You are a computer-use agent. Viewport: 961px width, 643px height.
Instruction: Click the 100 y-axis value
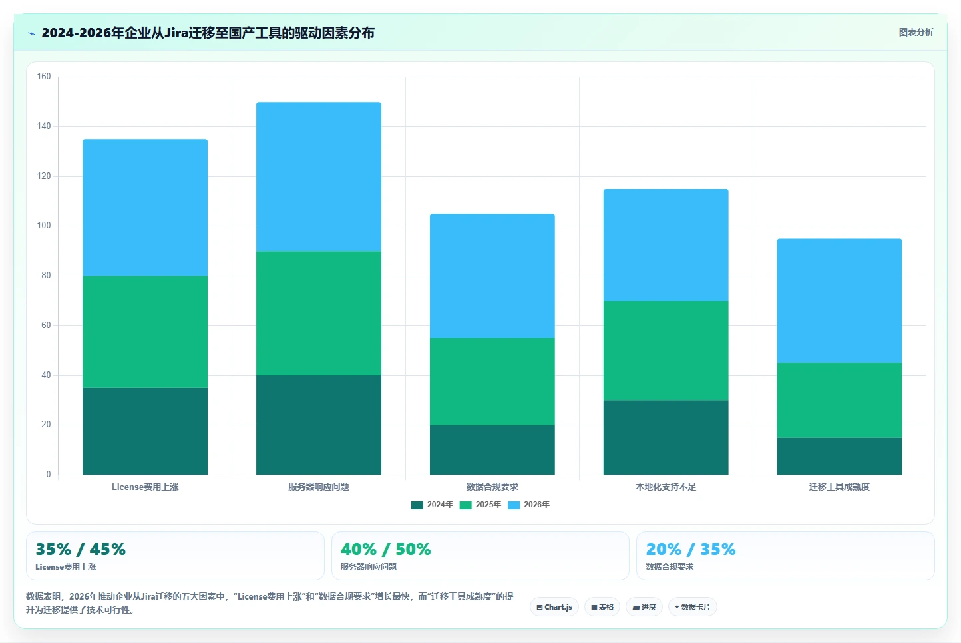pyautogui.click(x=44, y=226)
